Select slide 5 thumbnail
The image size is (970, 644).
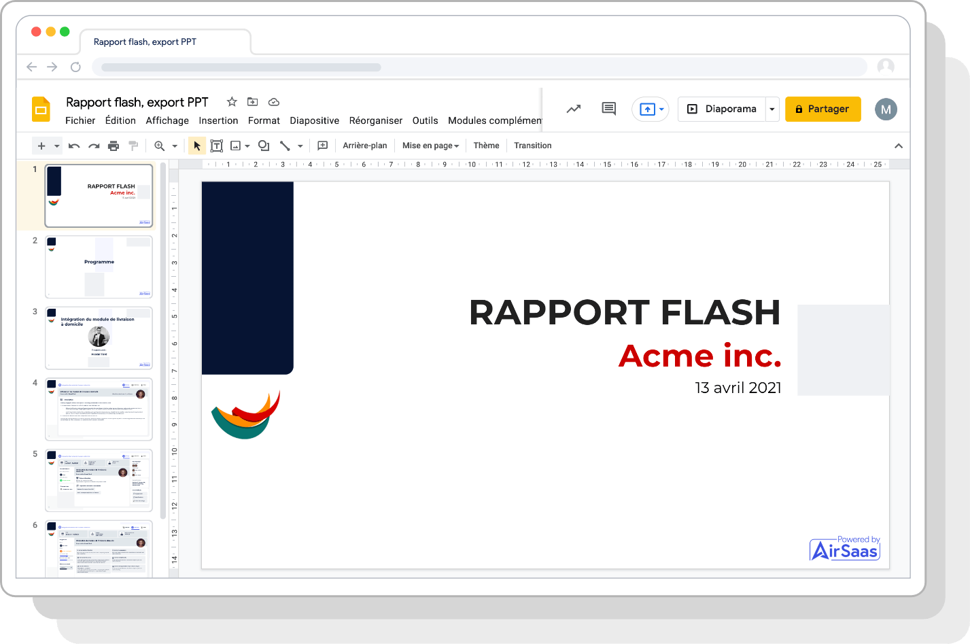tap(99, 480)
